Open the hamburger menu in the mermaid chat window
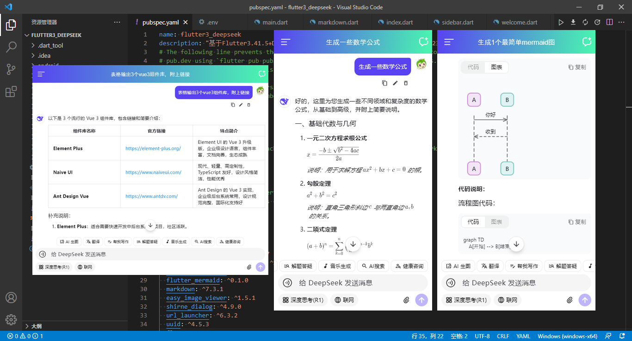This screenshot has height=341, width=632. pos(447,41)
